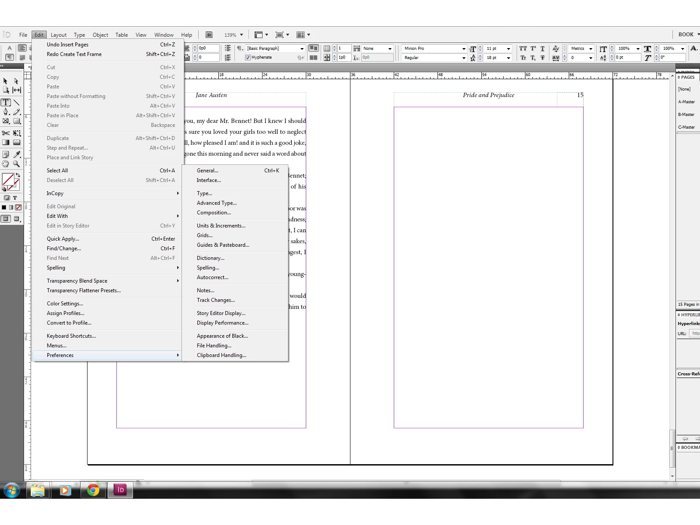Select the Line tool

[x=17, y=103]
